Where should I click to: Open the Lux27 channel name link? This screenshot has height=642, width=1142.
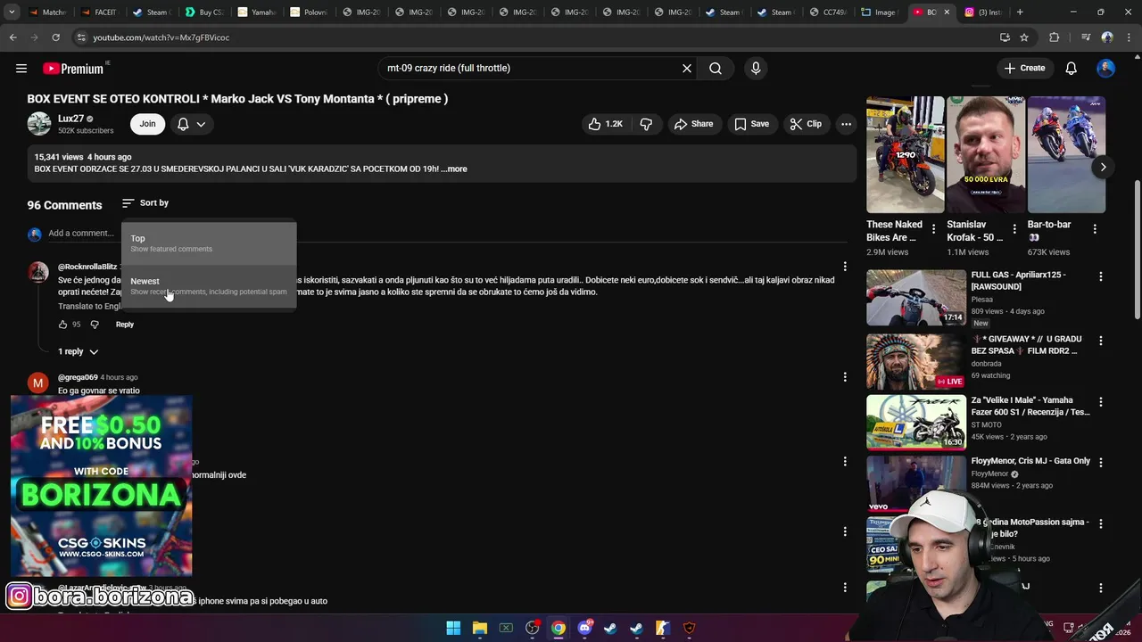(70, 119)
